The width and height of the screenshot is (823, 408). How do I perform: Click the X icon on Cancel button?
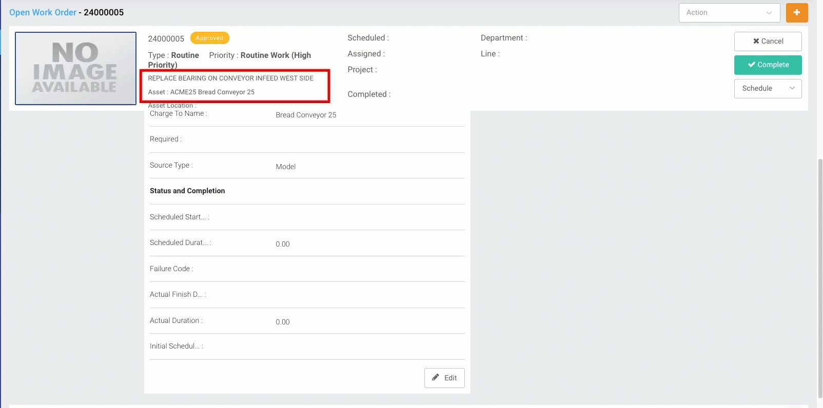(756, 41)
